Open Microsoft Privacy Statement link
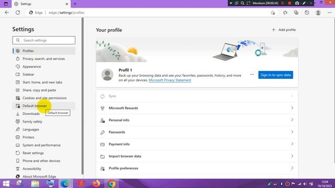This screenshot has height=188, width=335. pyautogui.click(x=170, y=80)
